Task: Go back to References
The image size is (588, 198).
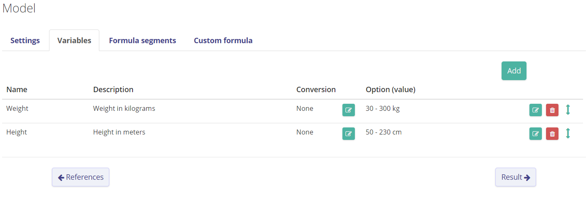Action: 81,177
